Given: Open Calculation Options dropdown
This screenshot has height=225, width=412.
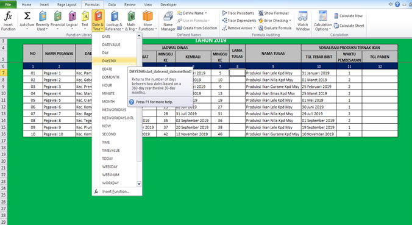Looking at the screenshot, I should pyautogui.click(x=322, y=21).
